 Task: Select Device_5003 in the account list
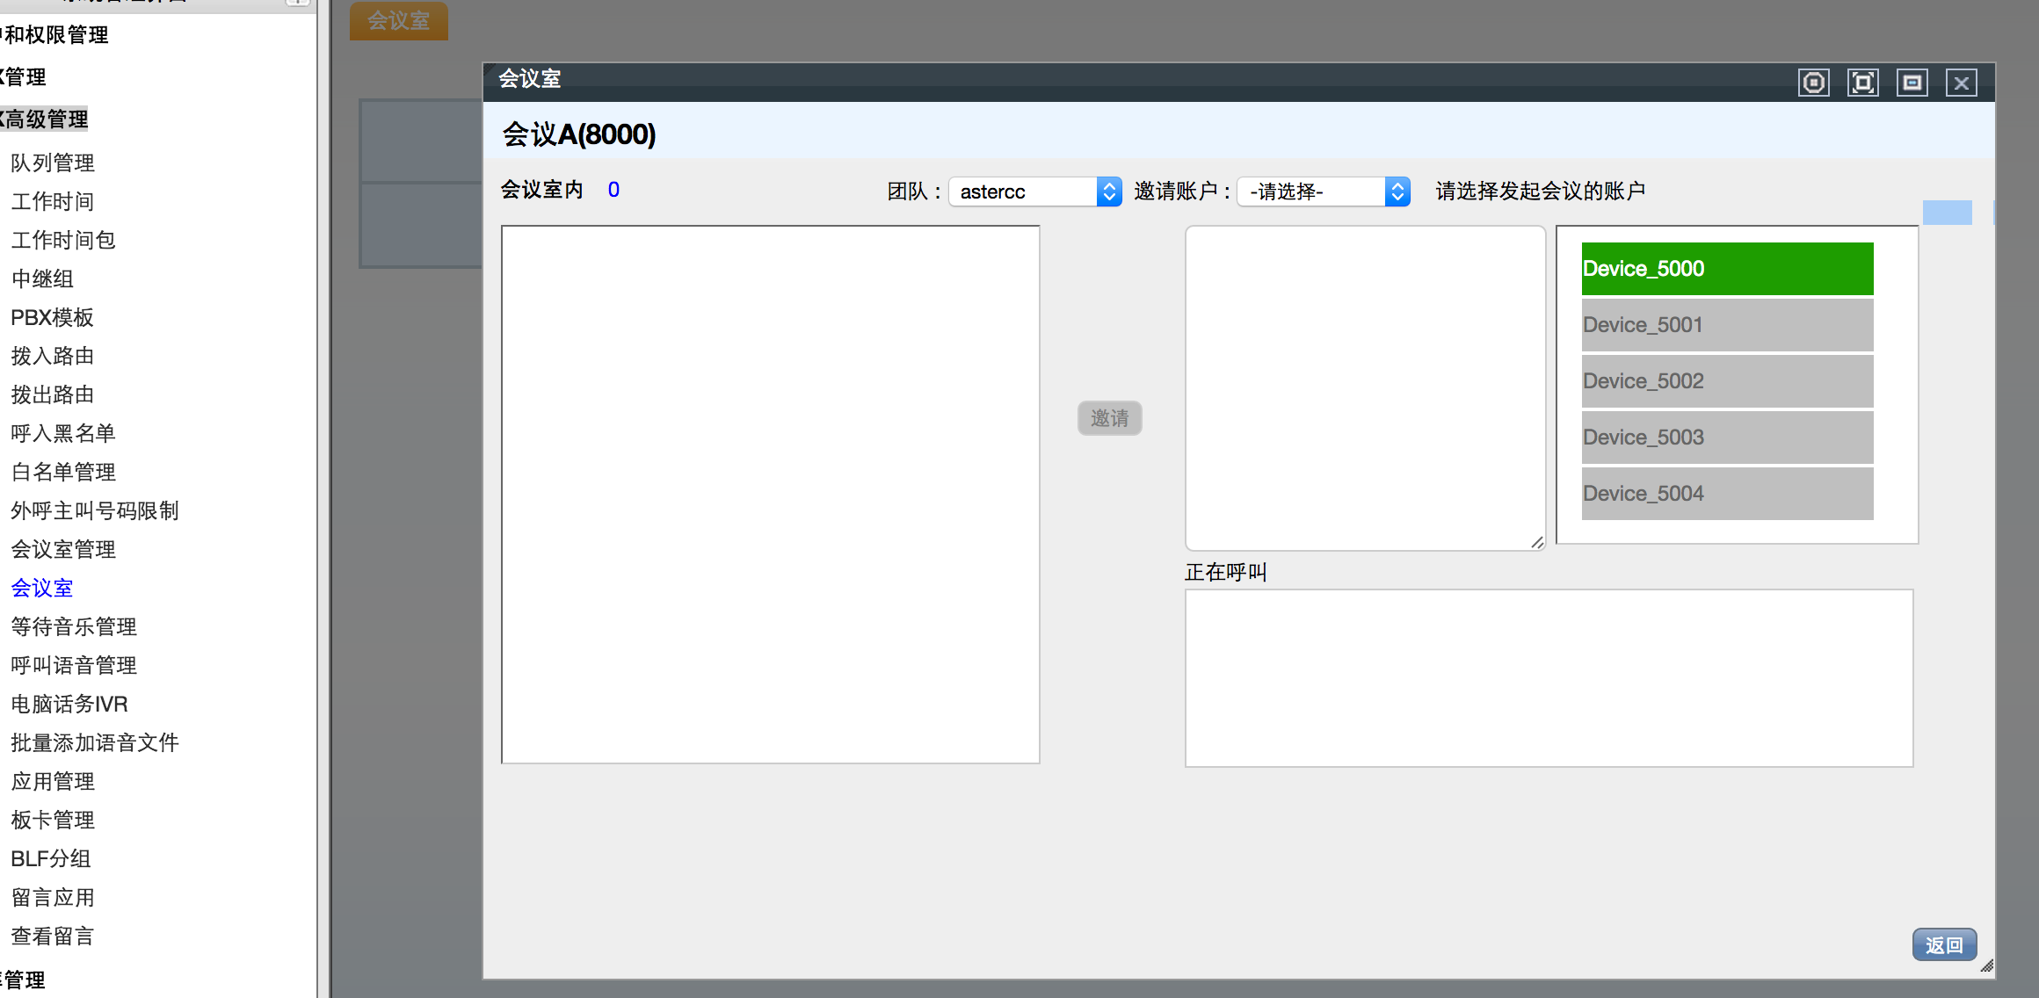[1726, 438]
